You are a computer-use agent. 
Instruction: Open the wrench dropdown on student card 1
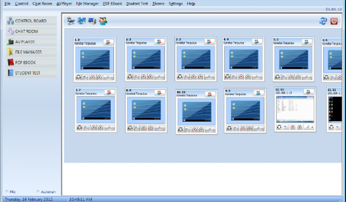(109, 77)
